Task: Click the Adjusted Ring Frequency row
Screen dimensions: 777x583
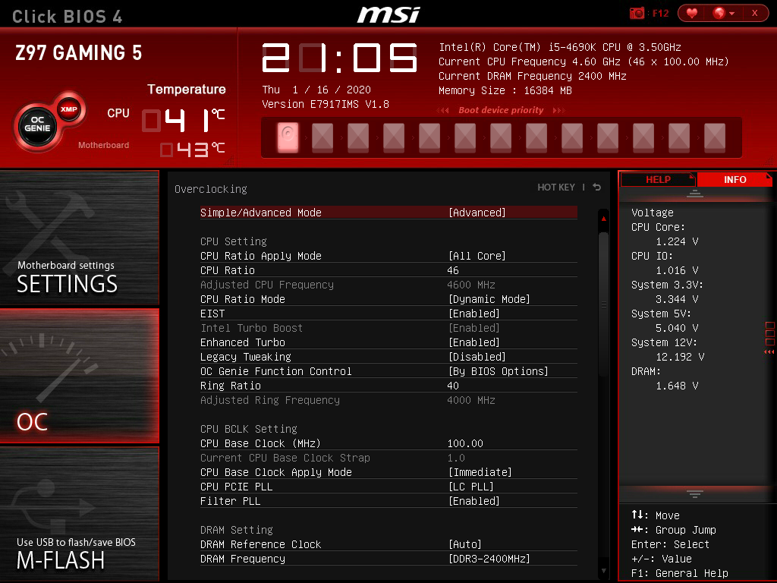Action: point(388,399)
